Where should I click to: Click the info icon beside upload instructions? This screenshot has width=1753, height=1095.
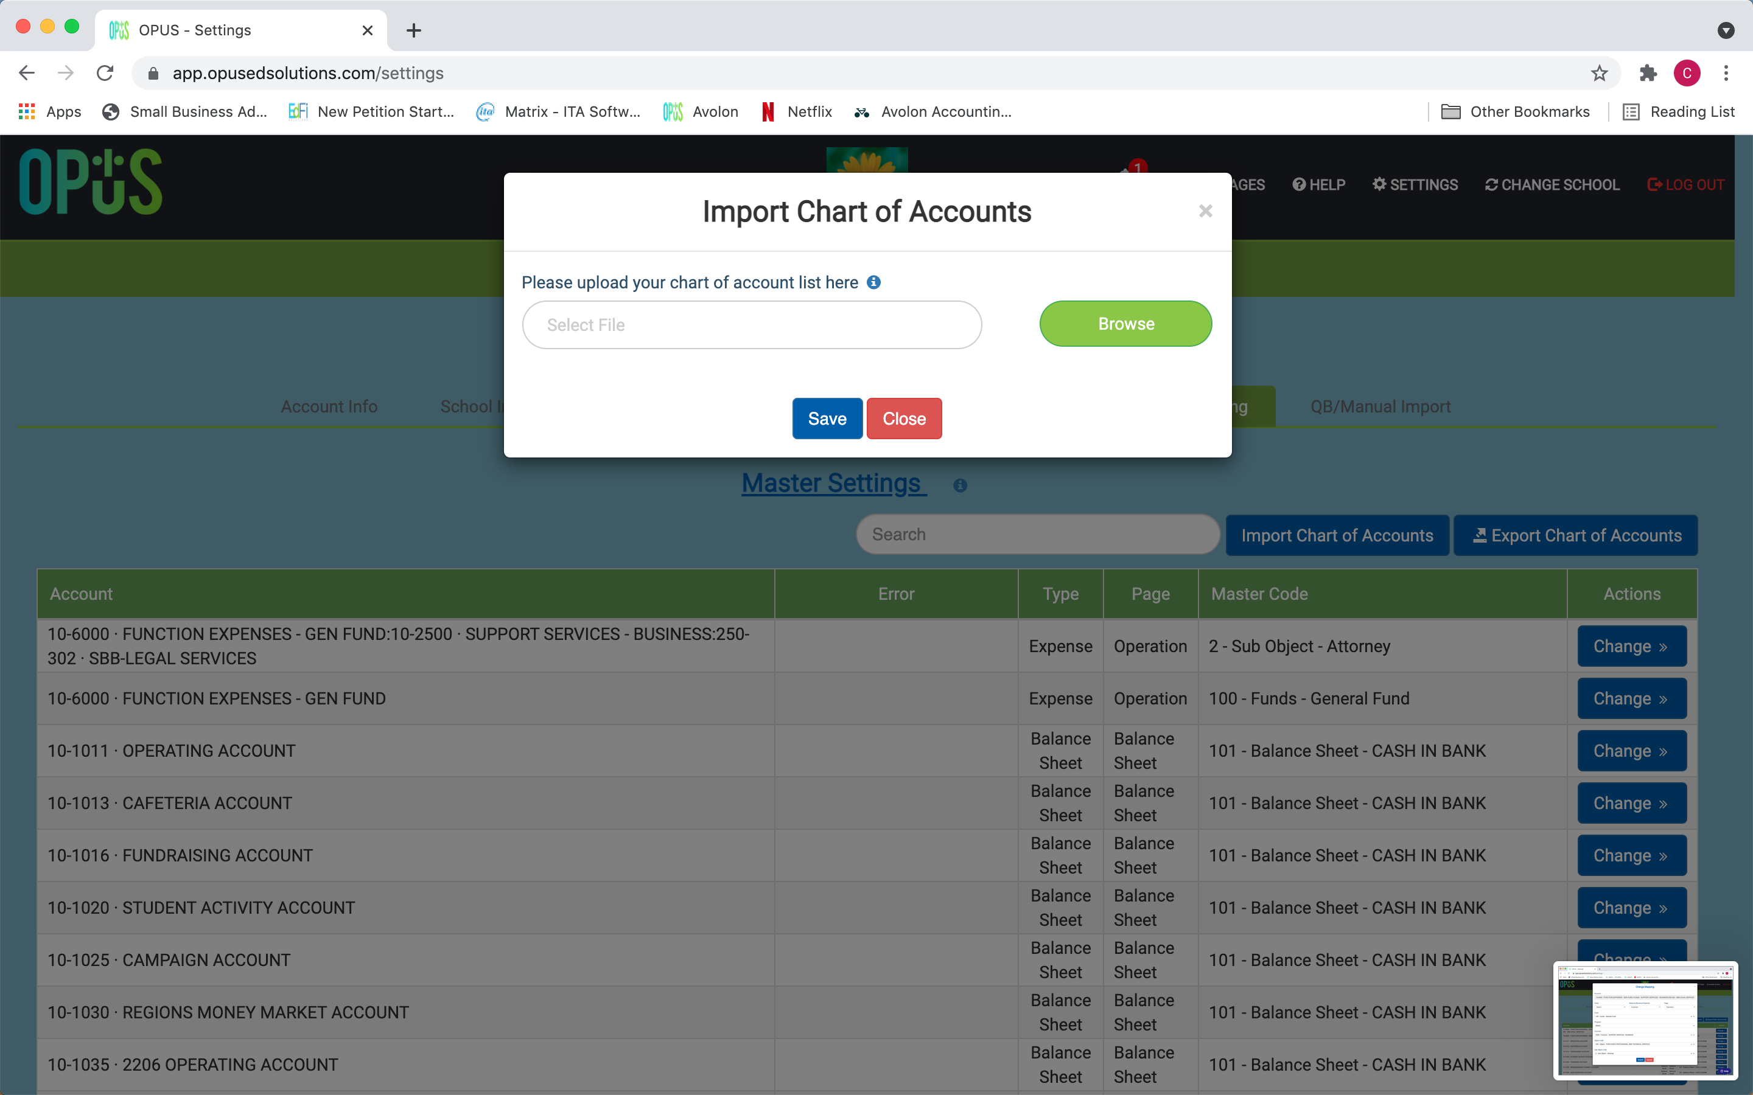point(873,282)
